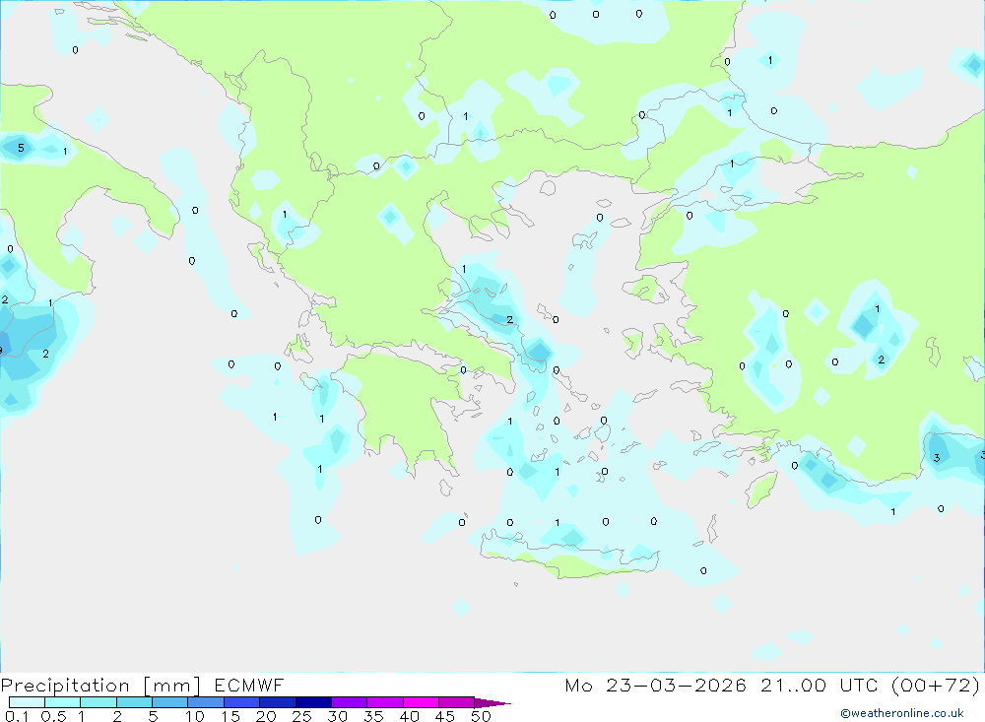Choose the 35–40 mm purple legend swatch

(x=385, y=702)
